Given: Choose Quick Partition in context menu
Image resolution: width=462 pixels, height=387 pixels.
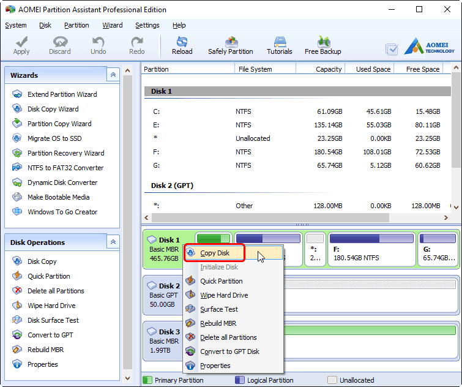Looking at the screenshot, I should [233, 281].
